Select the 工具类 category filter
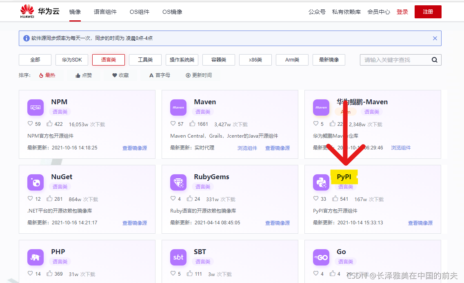The width and height of the screenshot is (464, 283). (145, 60)
